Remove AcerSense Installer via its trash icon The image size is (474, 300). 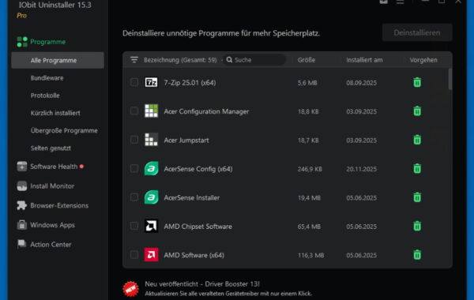click(x=417, y=197)
